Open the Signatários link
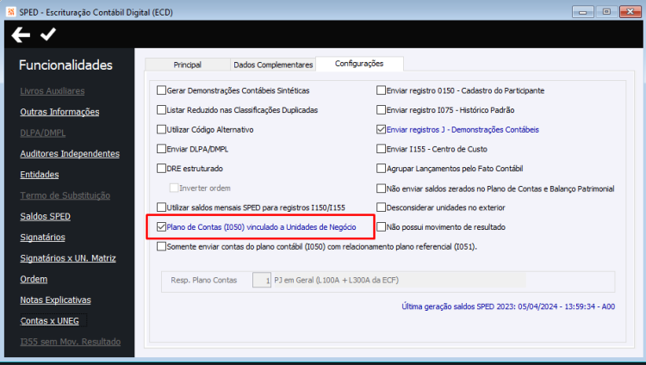This screenshot has width=646, height=365. (43, 238)
